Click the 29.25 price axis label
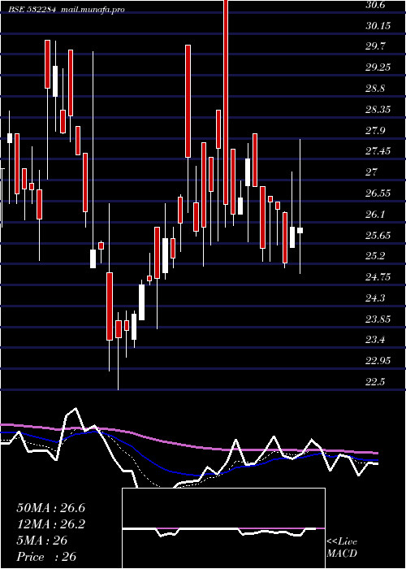Screen dimensions: 406x569 377,67
